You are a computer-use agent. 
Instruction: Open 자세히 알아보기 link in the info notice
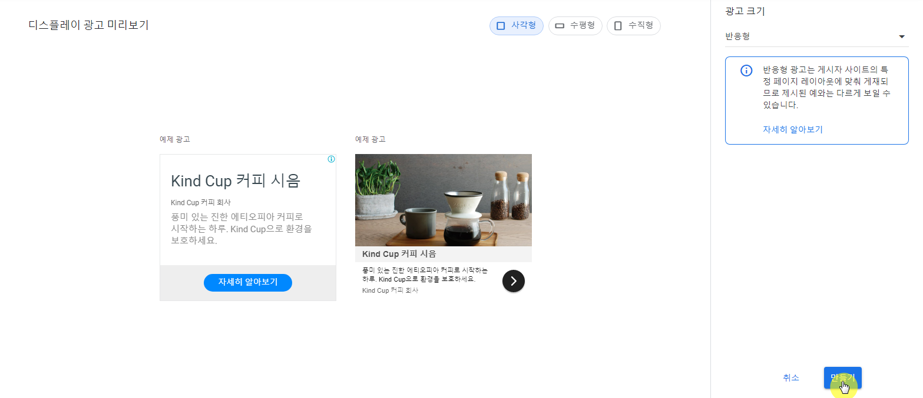[x=792, y=129]
